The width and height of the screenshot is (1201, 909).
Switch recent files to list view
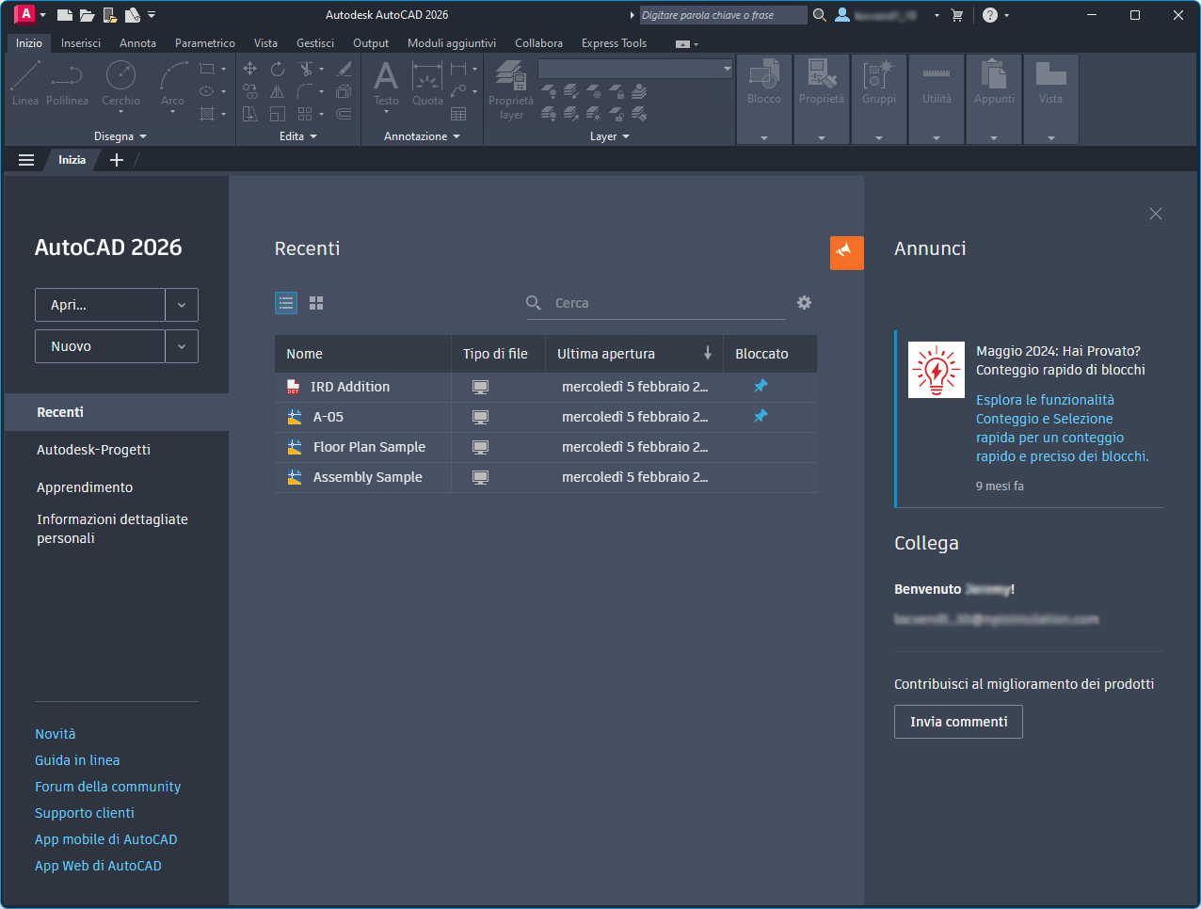286,303
